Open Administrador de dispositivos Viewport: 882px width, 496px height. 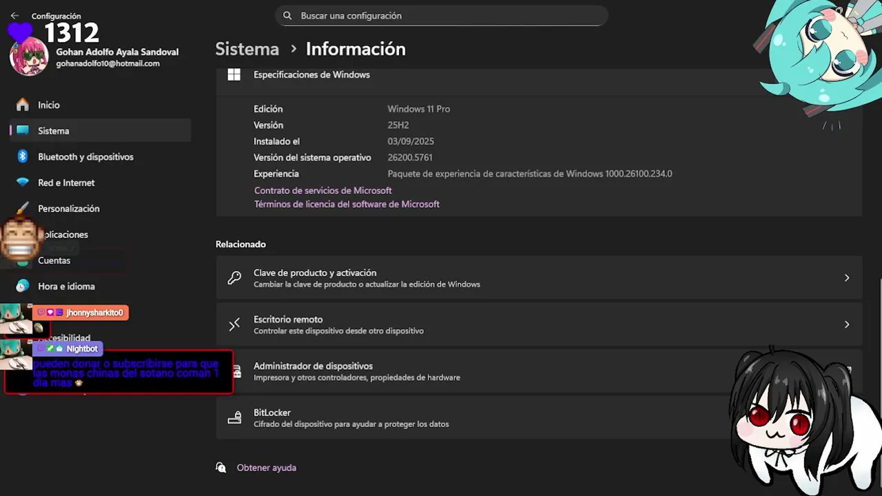click(x=539, y=371)
